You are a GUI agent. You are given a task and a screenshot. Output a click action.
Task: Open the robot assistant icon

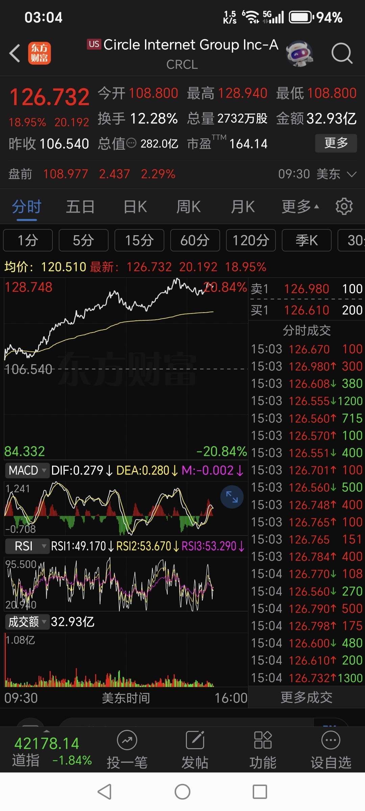pyautogui.click(x=299, y=53)
